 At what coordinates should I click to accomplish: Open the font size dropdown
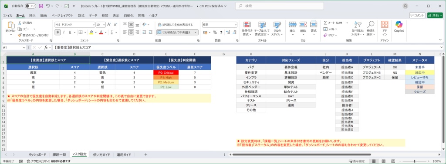[104, 25]
